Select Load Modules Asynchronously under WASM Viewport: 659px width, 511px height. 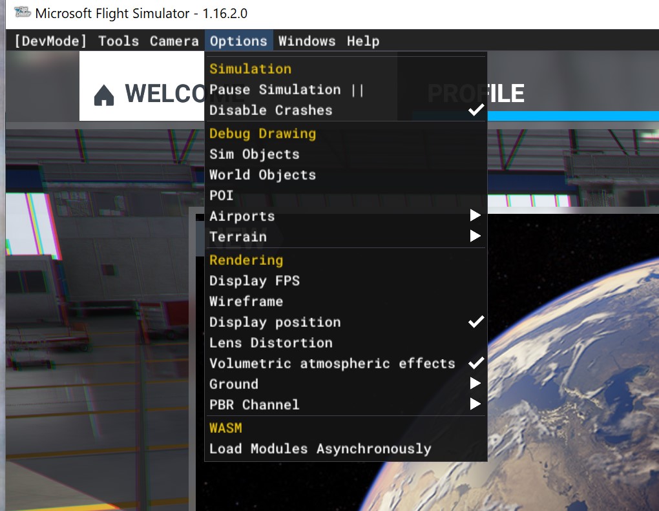pos(320,448)
